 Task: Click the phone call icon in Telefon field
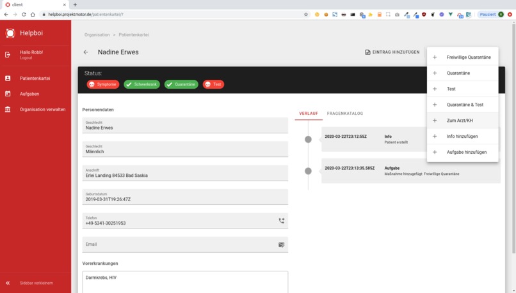(x=281, y=221)
